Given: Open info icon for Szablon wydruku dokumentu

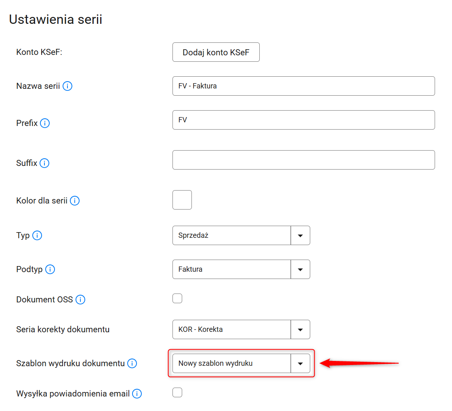Looking at the screenshot, I should click(x=132, y=363).
